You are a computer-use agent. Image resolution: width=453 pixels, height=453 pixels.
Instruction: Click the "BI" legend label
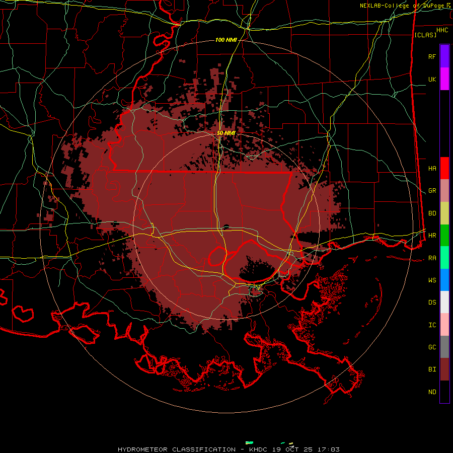point(432,369)
